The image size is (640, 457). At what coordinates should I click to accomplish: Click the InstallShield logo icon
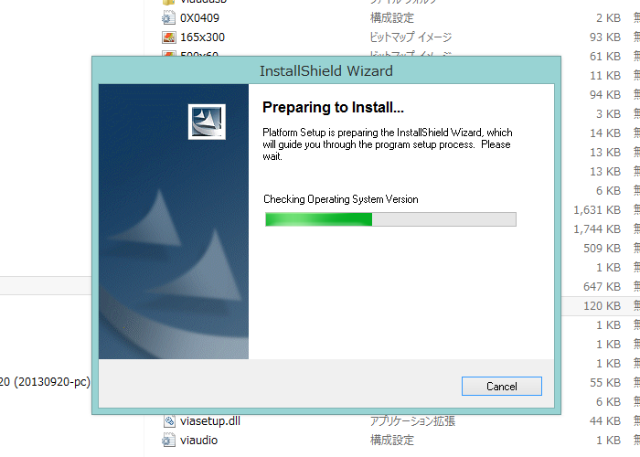click(x=207, y=122)
